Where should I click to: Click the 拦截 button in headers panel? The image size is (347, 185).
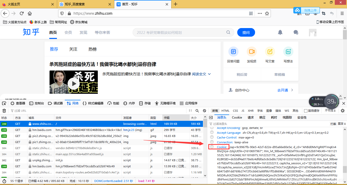click(x=333, y=124)
